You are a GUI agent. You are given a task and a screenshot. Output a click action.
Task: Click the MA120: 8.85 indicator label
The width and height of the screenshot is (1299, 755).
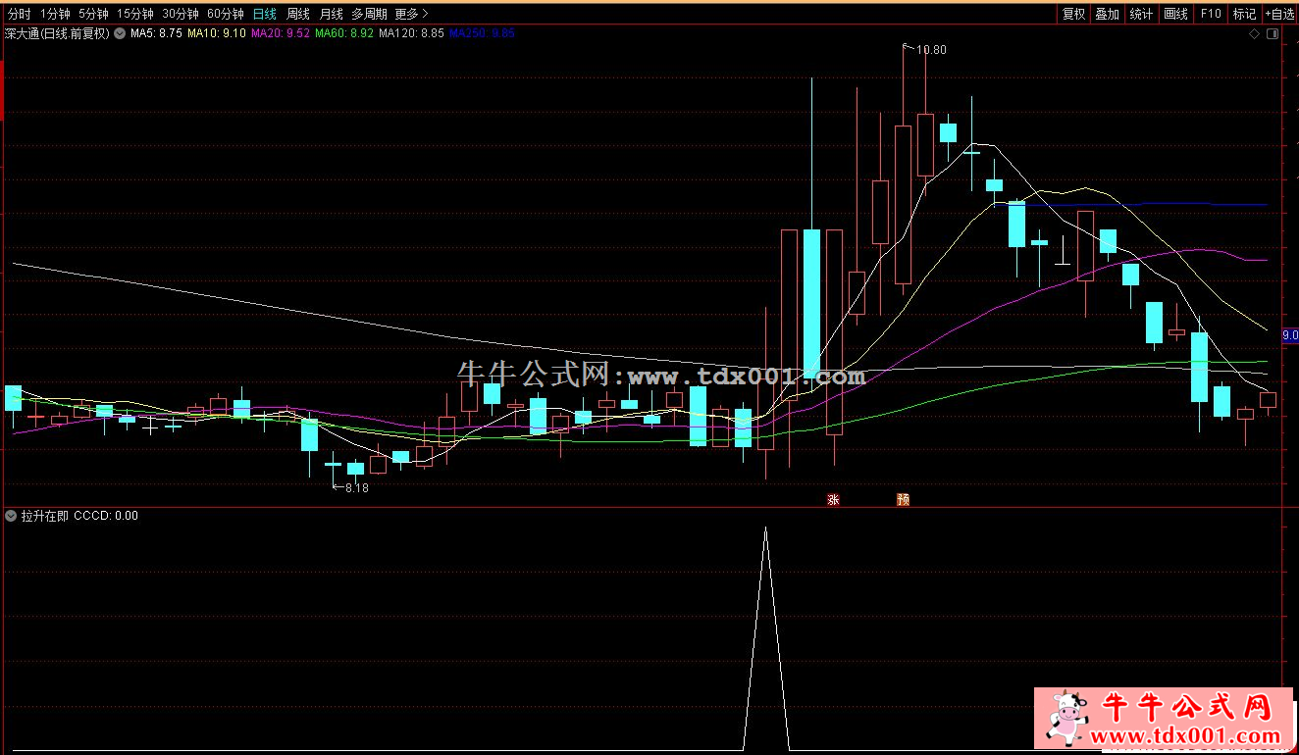[x=412, y=33]
